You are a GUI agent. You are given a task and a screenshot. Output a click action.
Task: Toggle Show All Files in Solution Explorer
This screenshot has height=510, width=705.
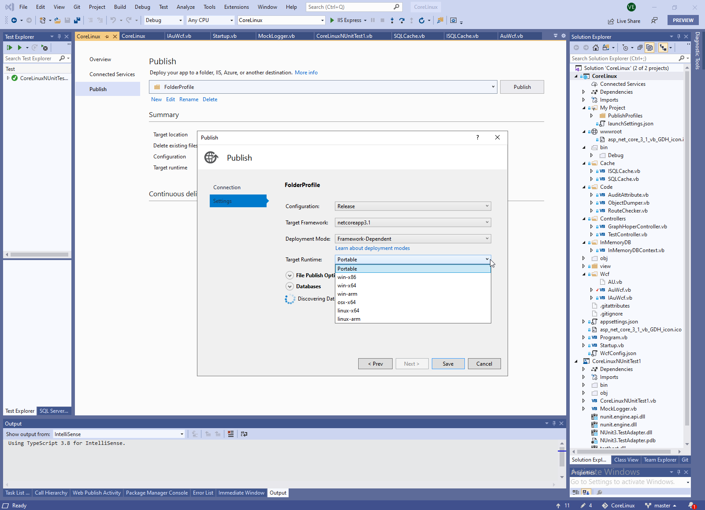[x=649, y=48]
